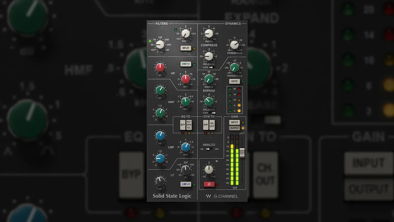This screenshot has height=222, width=394.
Task: Adjust the -18/+18 input trim knob
Action: point(209,170)
